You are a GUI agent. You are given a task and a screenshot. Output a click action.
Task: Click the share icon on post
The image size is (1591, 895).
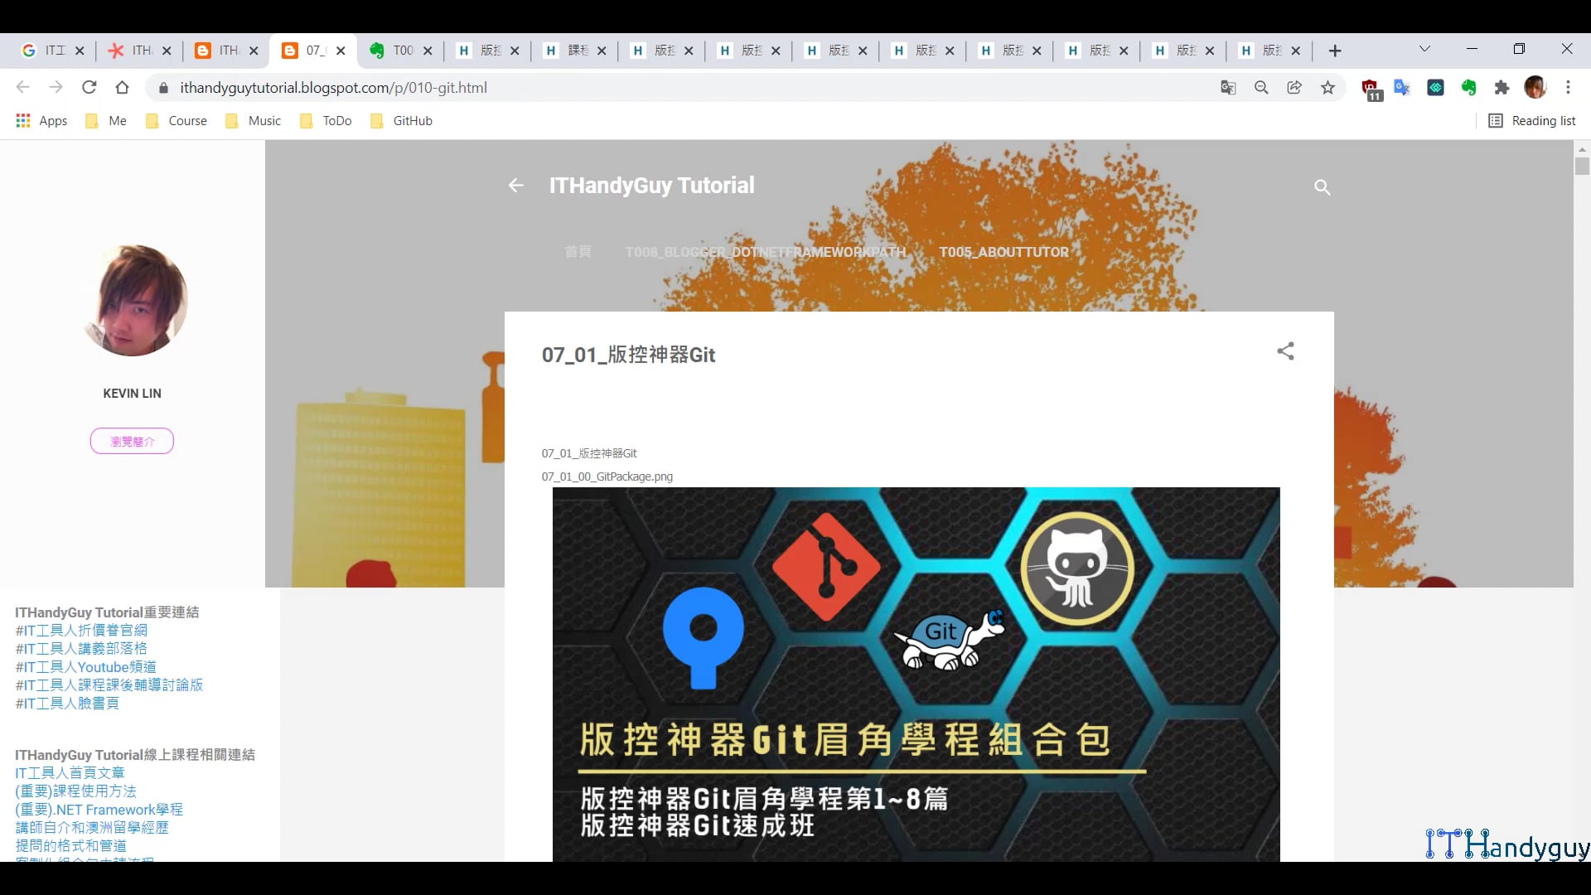coord(1285,351)
